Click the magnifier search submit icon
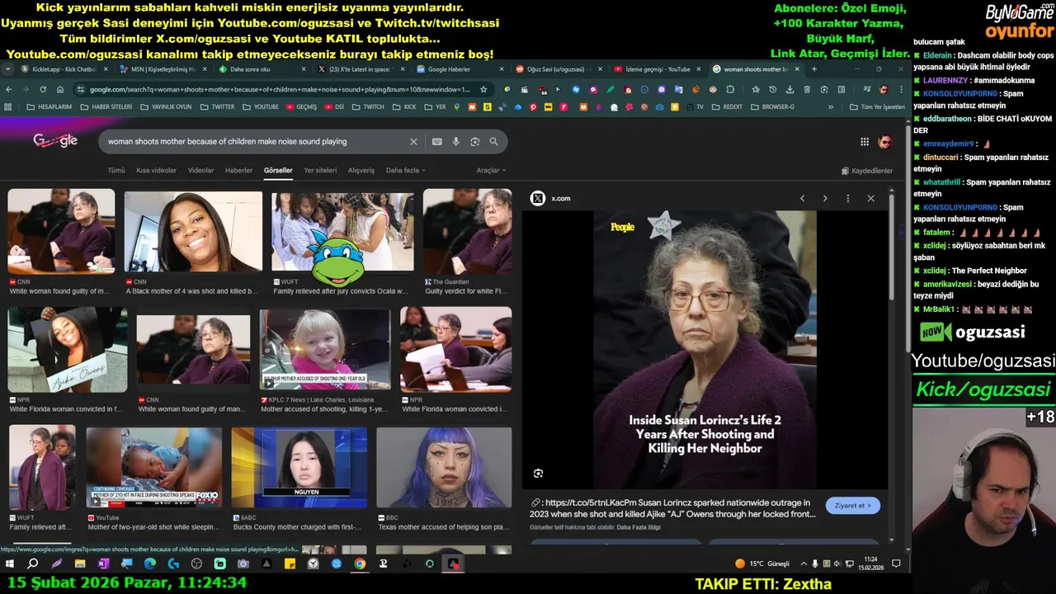Screen dimensions: 1056x594 pos(494,142)
